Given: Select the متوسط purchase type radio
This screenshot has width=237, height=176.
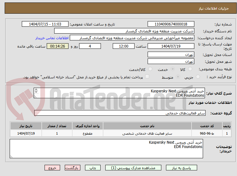Looking at the screenshot, I should point(178,77).
